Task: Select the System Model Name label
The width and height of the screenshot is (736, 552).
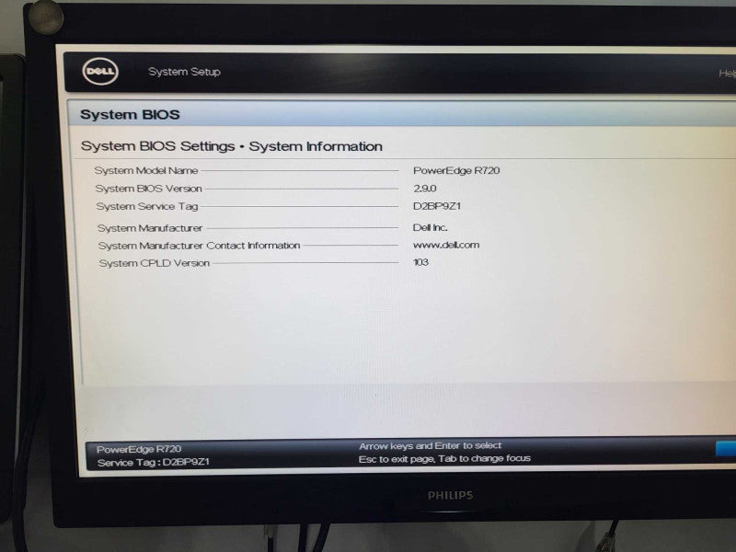Action: click(x=146, y=170)
